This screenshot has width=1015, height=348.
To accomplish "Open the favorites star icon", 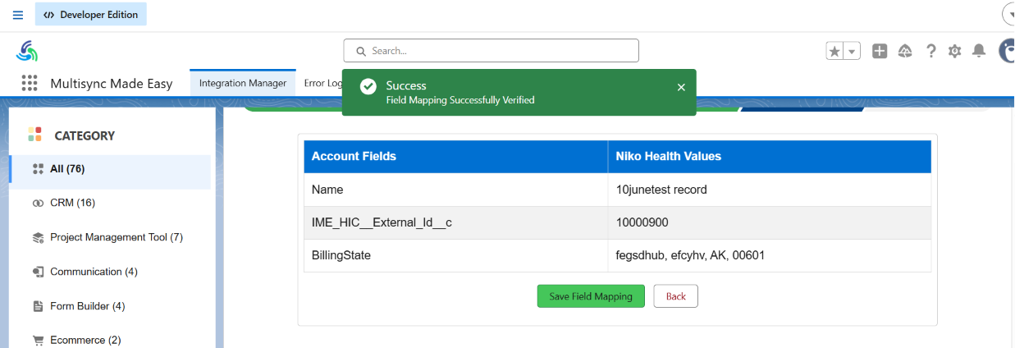I will click(834, 51).
